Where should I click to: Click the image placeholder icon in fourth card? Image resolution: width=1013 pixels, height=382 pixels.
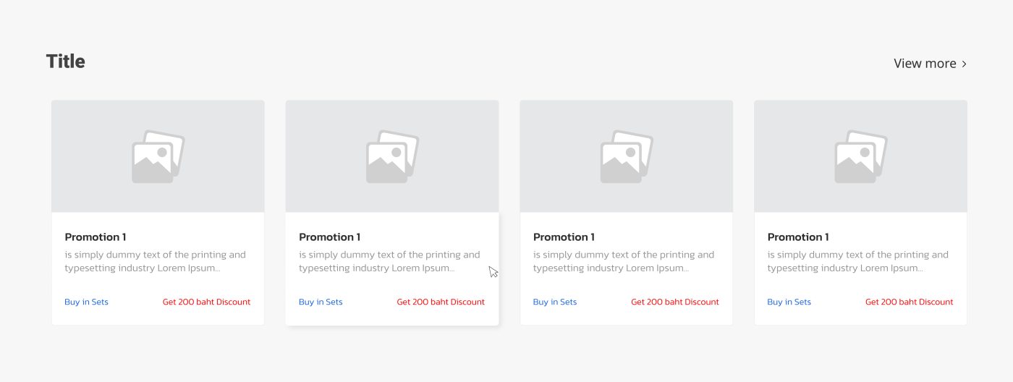(x=861, y=156)
